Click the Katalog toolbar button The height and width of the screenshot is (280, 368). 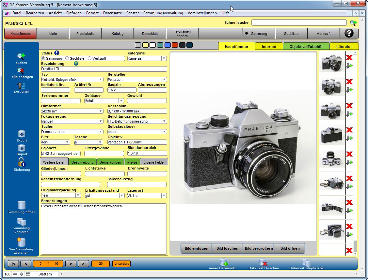(118, 34)
